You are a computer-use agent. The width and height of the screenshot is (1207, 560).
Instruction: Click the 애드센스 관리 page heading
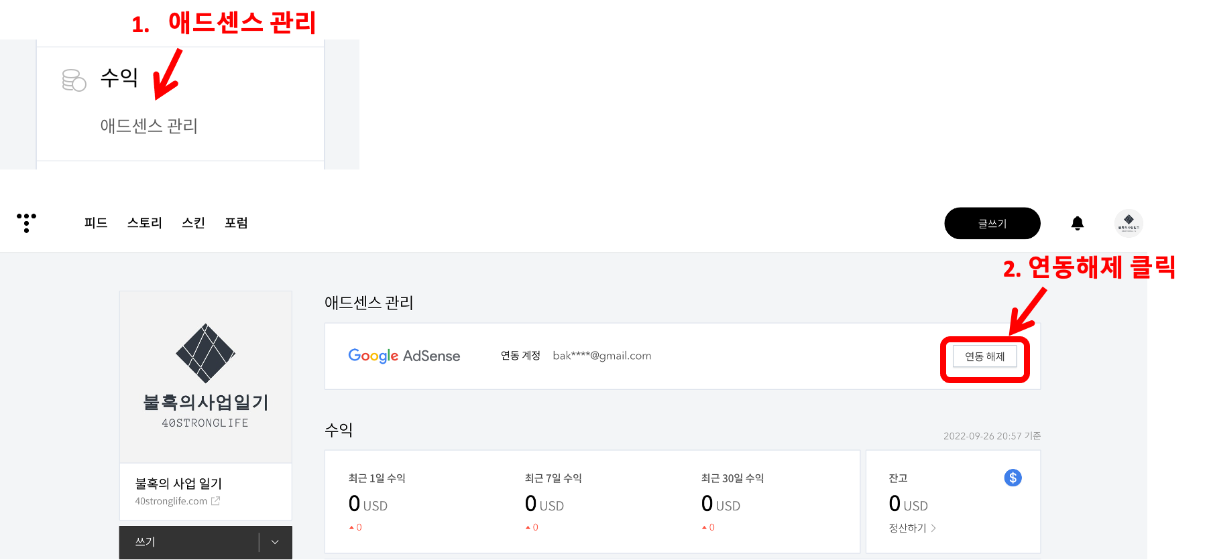tap(369, 303)
